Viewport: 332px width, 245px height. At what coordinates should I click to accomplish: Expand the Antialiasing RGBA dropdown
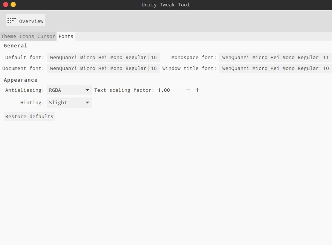pyautogui.click(x=69, y=90)
